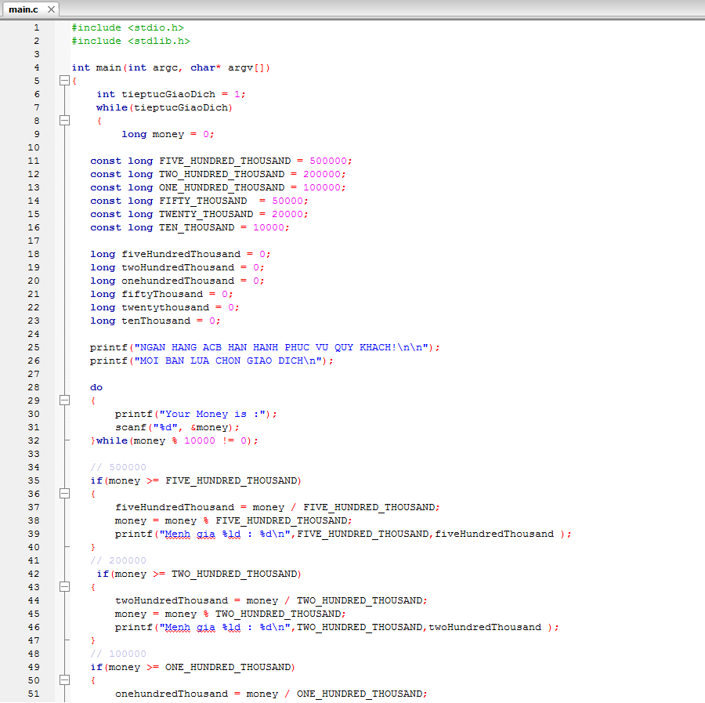Viewport: 705px width, 703px height.
Task: Click the if condition on line 49
Action: 193,667
